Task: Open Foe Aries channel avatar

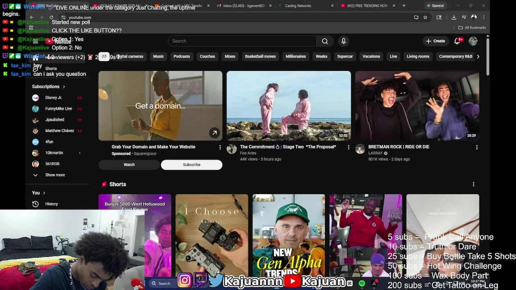Action: click(232, 149)
